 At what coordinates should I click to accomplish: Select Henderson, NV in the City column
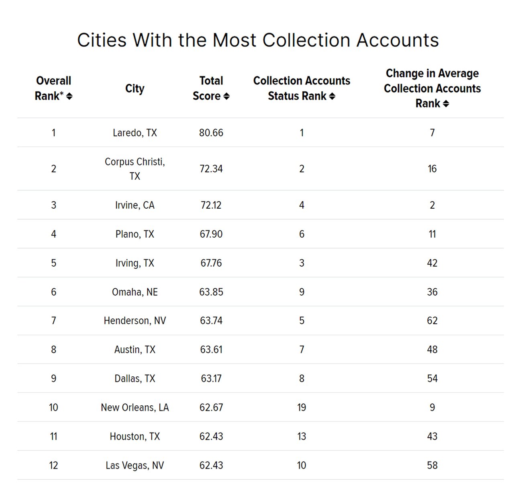[x=135, y=320]
